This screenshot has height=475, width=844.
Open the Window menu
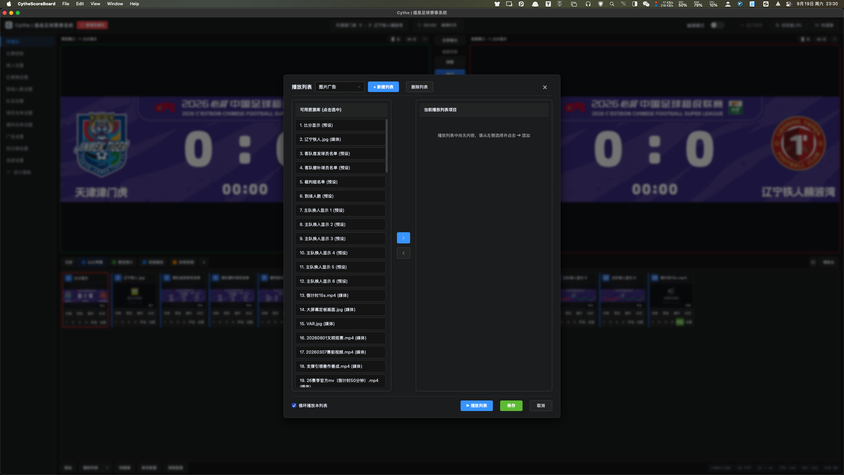[x=115, y=4]
